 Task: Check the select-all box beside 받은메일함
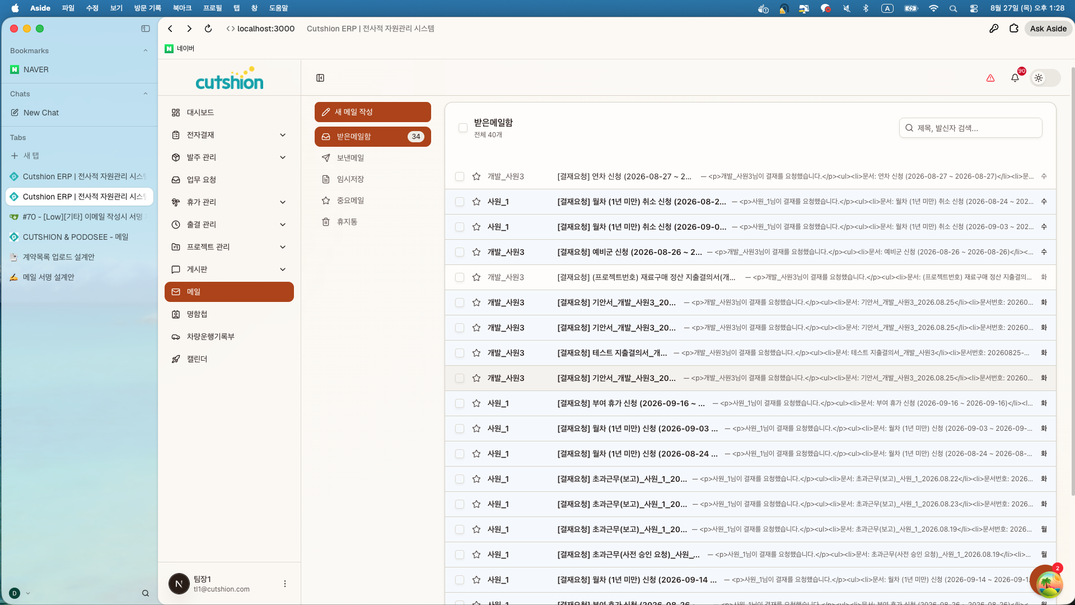click(463, 128)
